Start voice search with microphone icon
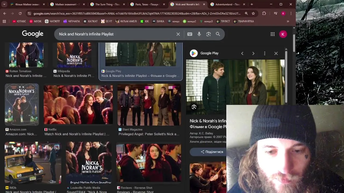Screen dimensions: 344x193 199,34
